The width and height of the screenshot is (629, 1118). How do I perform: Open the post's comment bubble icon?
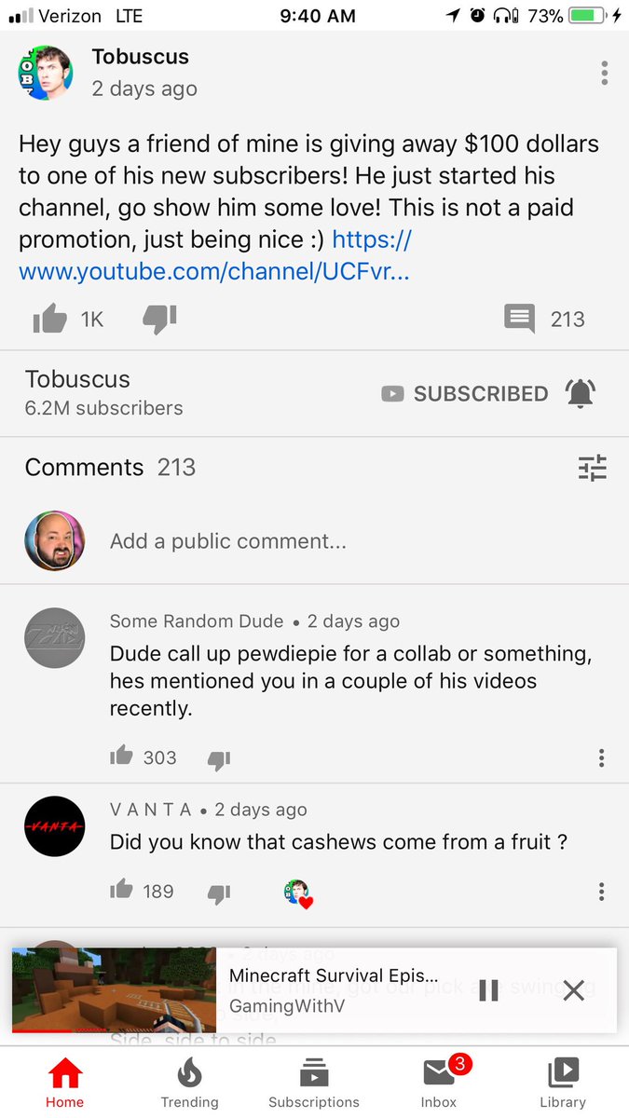tap(519, 320)
